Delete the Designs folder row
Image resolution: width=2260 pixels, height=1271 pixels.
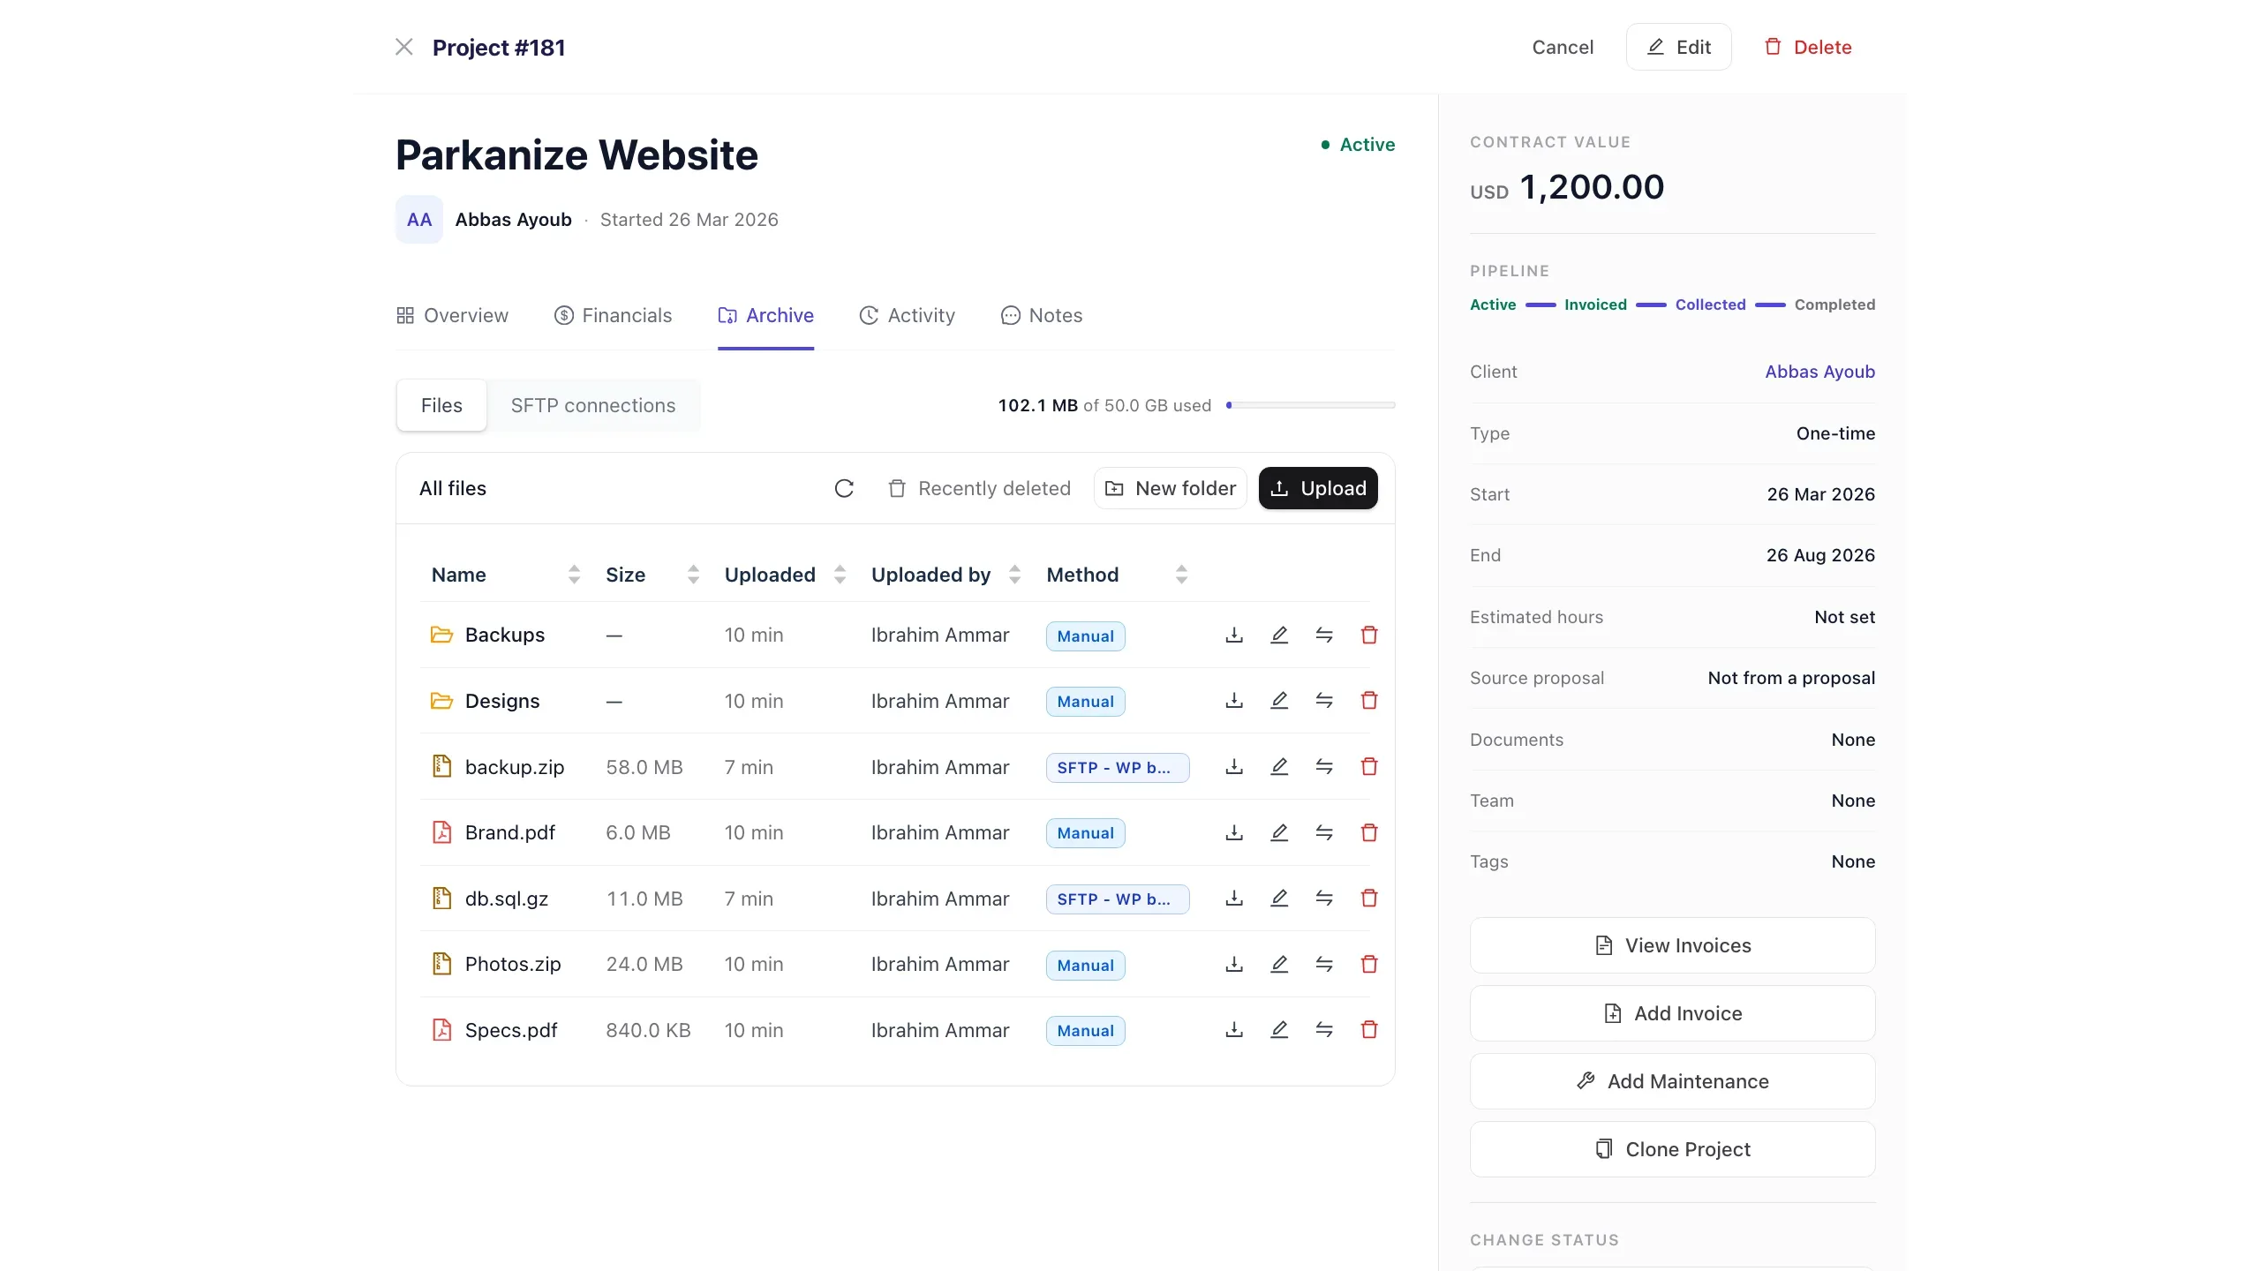coord(1369,701)
